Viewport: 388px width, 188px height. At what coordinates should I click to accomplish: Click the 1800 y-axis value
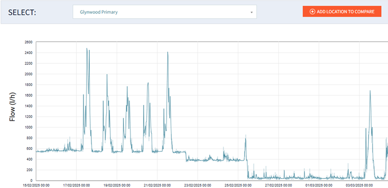tap(28, 85)
